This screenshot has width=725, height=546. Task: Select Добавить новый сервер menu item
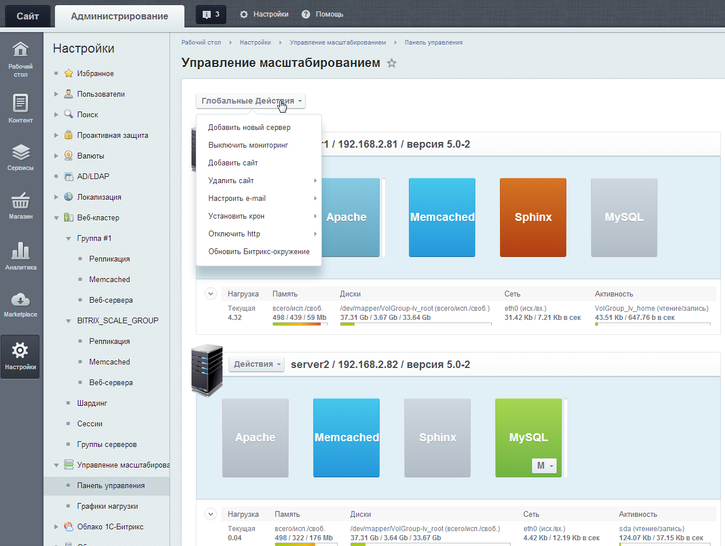(x=249, y=128)
